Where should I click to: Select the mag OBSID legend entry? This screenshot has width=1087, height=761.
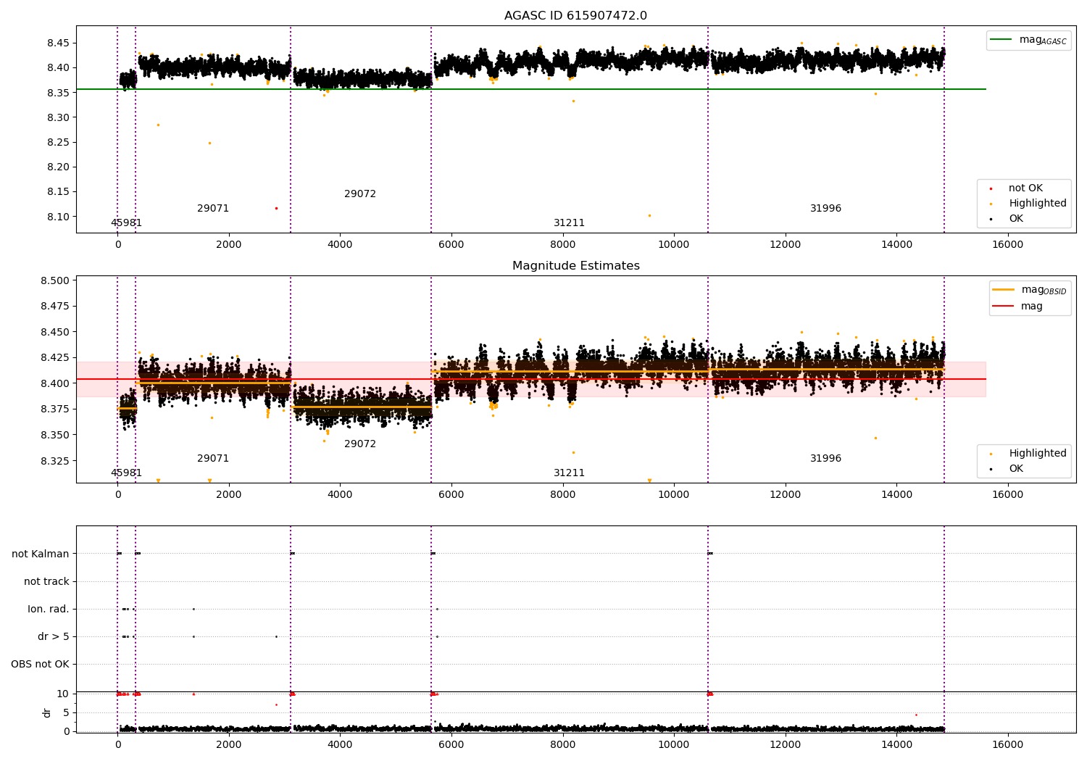pos(1030,290)
